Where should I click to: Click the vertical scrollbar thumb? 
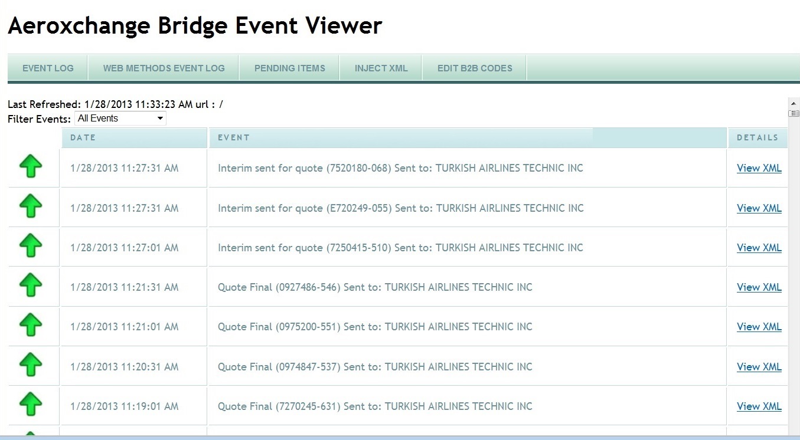[x=794, y=113]
